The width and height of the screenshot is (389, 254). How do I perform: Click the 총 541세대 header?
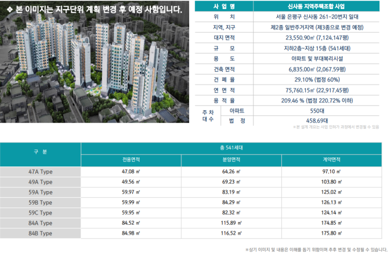[x=231, y=148]
